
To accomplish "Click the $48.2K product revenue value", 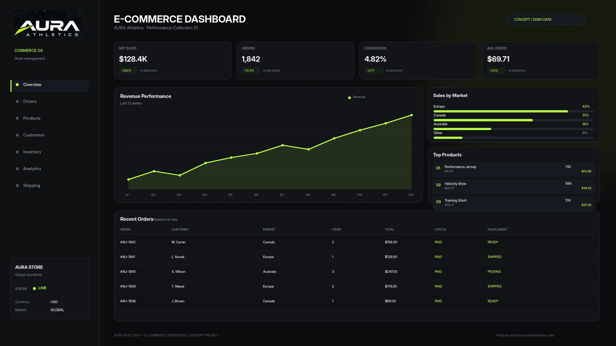I will point(586,188).
